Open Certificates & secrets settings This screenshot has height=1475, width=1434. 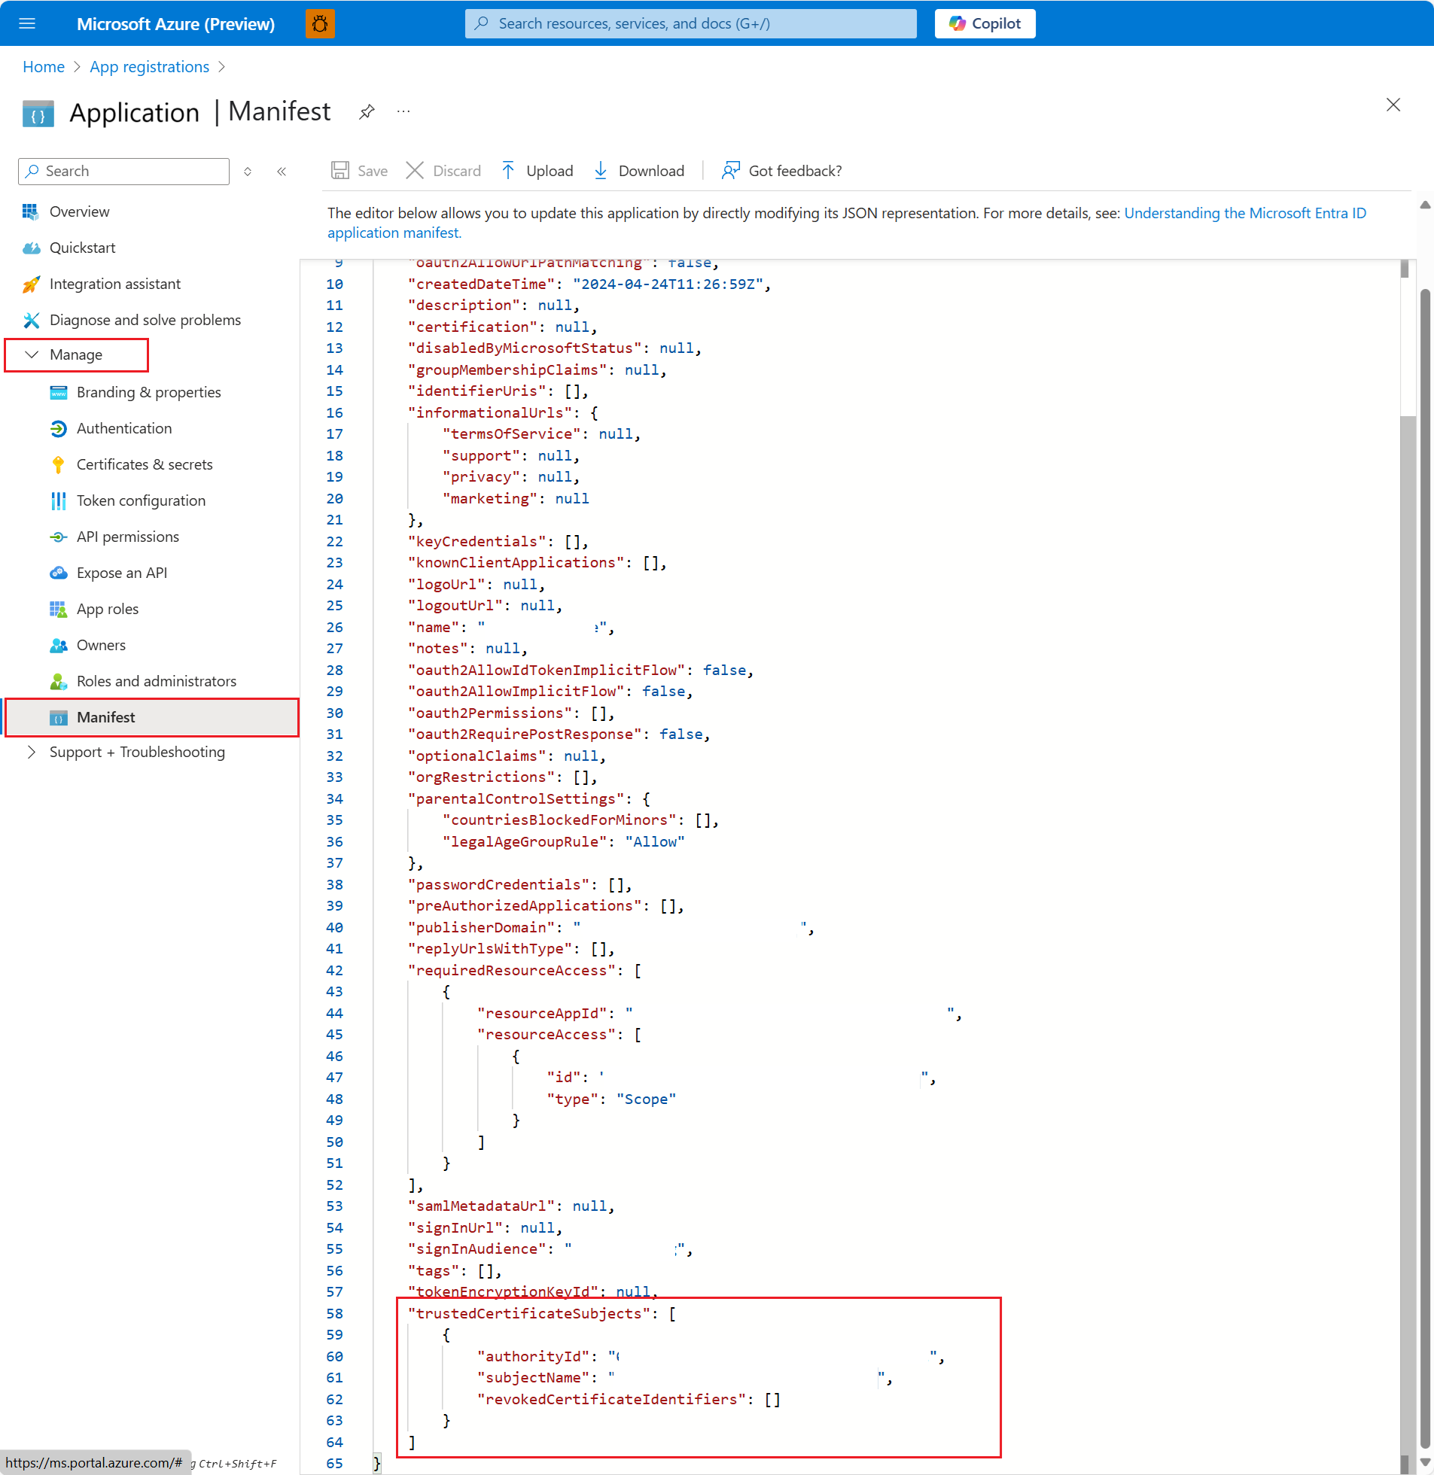(x=144, y=464)
